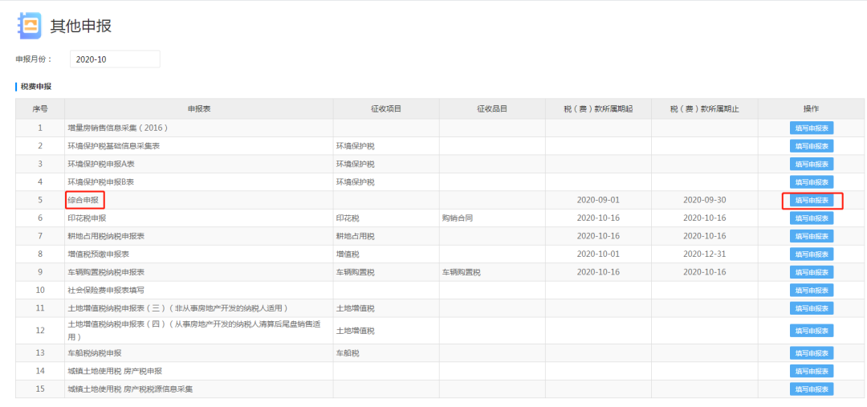The height and width of the screenshot is (407, 867).
Task: Select 环境保护税基础信息采集表 text
Action: pos(114,146)
